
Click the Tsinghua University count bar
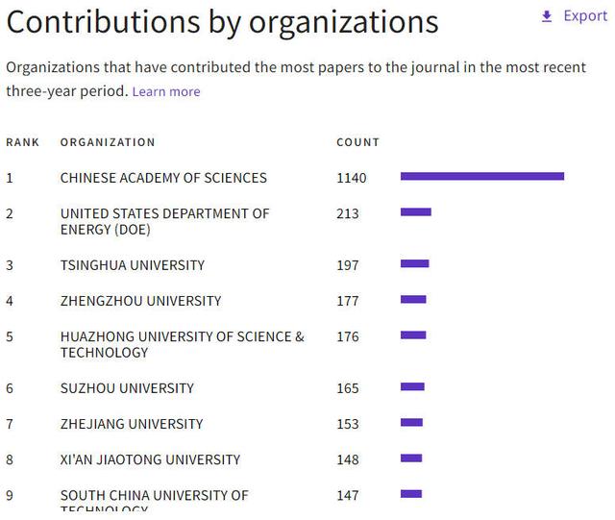point(414,263)
